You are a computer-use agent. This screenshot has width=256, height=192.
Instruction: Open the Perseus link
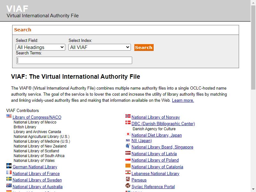click(x=139, y=180)
